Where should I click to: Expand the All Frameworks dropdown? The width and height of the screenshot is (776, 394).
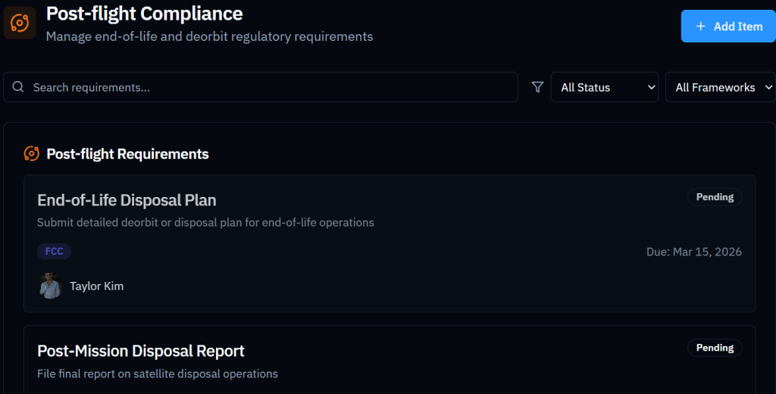point(719,87)
